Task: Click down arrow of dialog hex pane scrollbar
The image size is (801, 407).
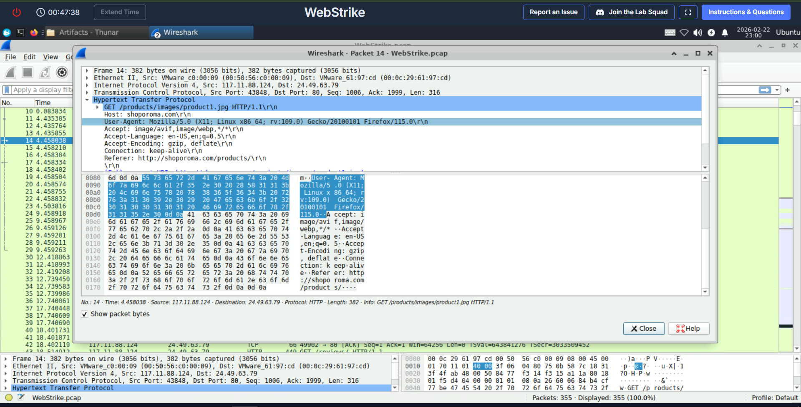Action: coord(705,292)
